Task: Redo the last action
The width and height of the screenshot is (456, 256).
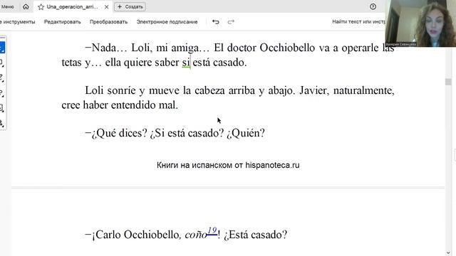Action: tap(231, 22)
